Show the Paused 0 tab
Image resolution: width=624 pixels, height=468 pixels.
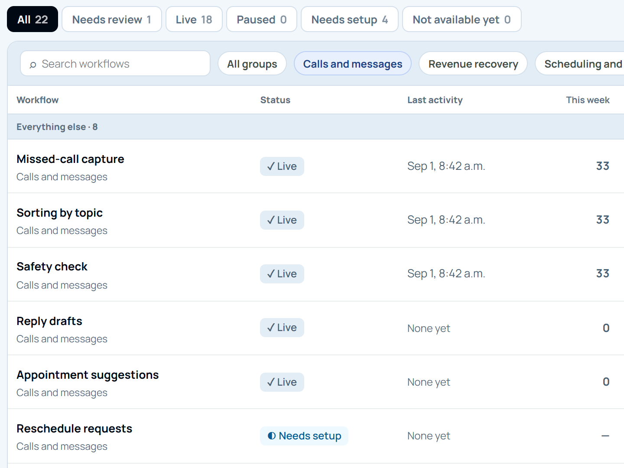tap(262, 19)
